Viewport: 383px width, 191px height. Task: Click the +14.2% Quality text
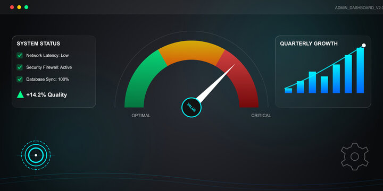point(47,95)
